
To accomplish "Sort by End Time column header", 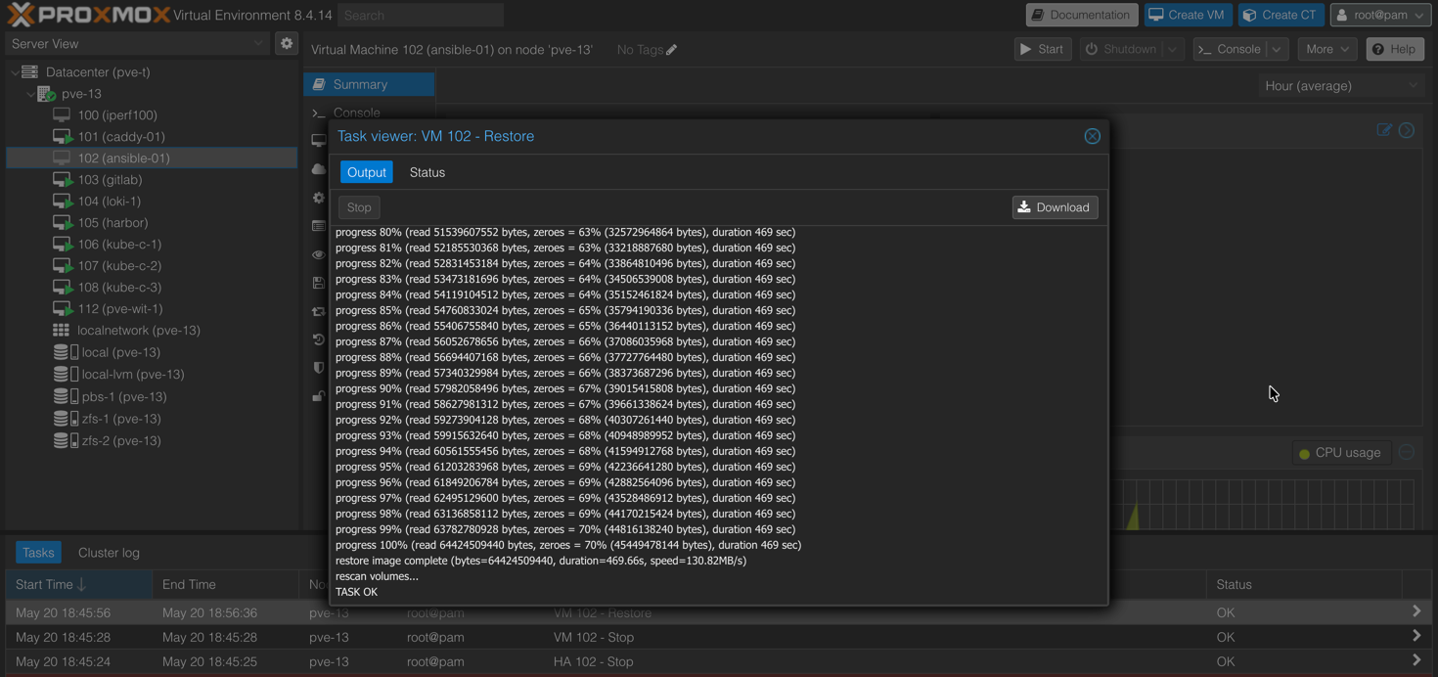I will point(225,584).
